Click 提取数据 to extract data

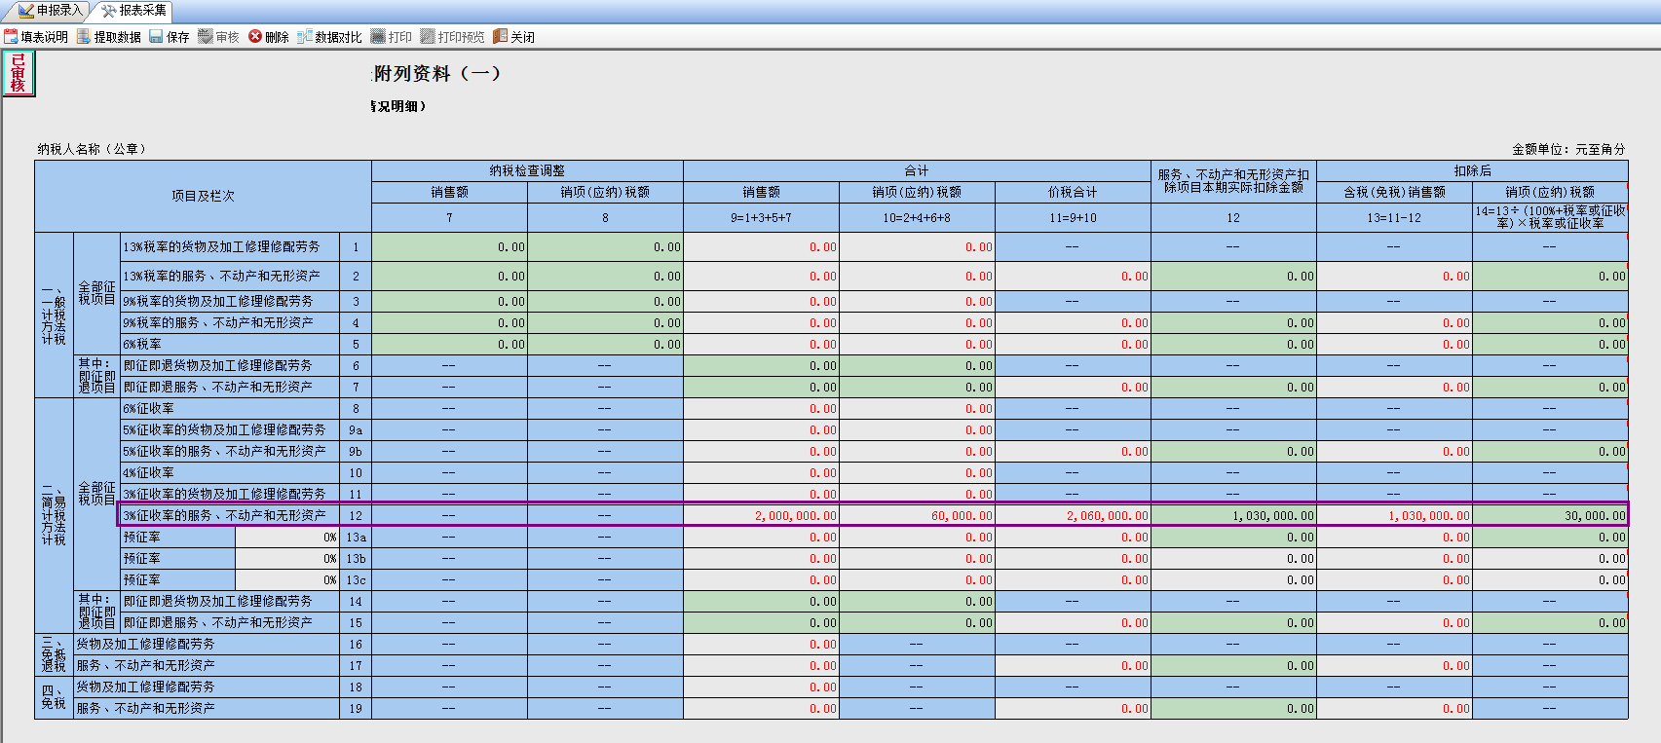click(x=109, y=37)
